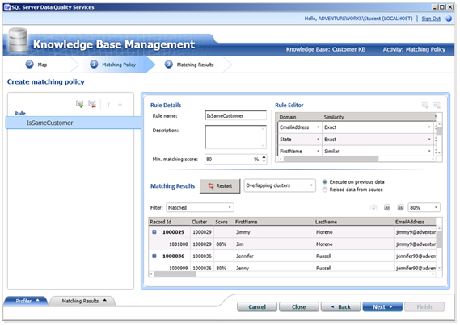Click the Restart button

point(220,186)
